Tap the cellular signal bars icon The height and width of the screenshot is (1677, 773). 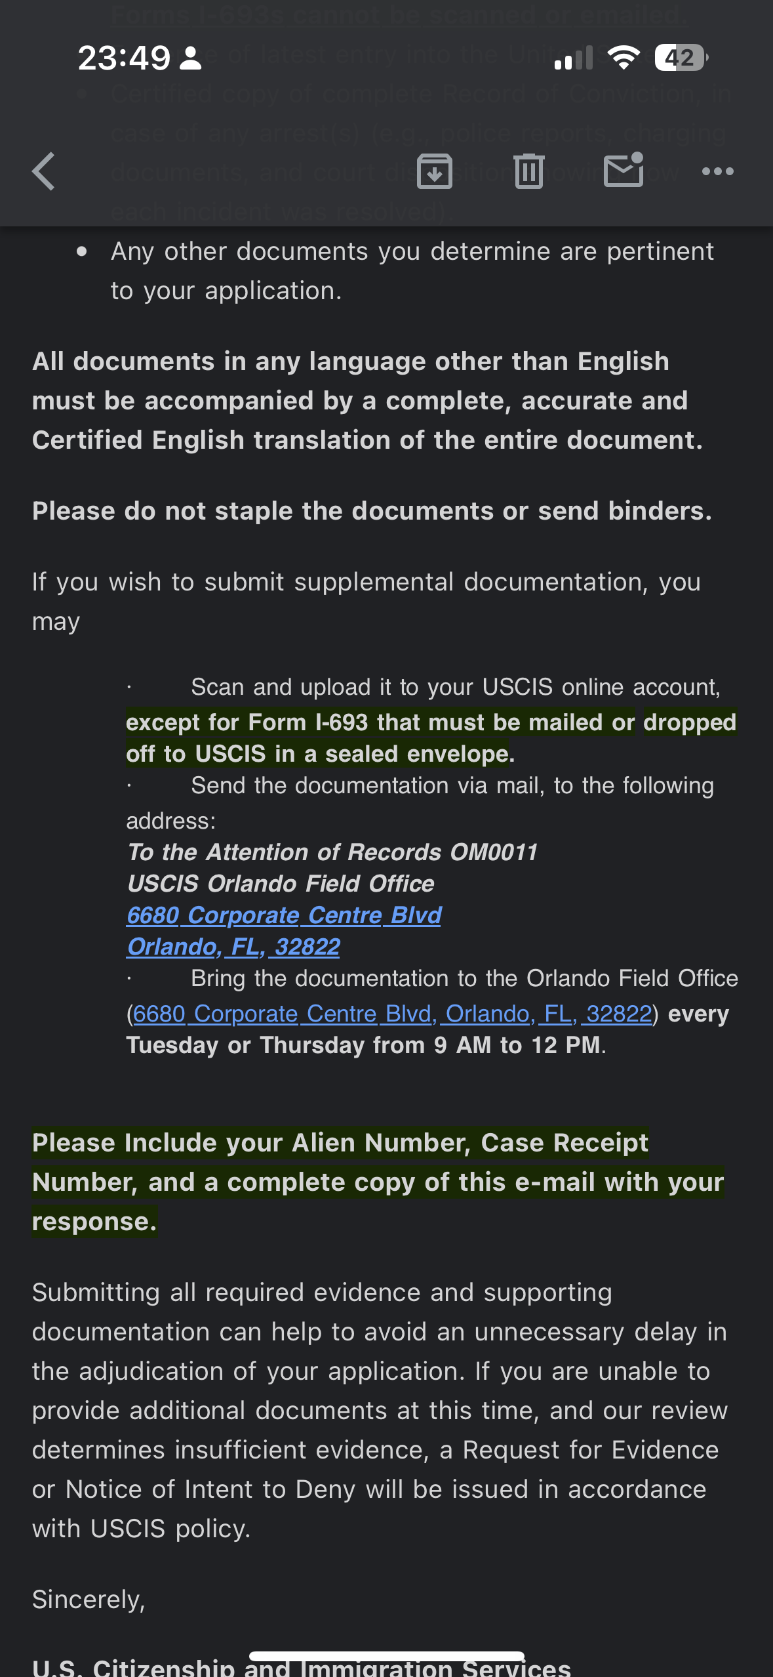pyautogui.click(x=574, y=58)
